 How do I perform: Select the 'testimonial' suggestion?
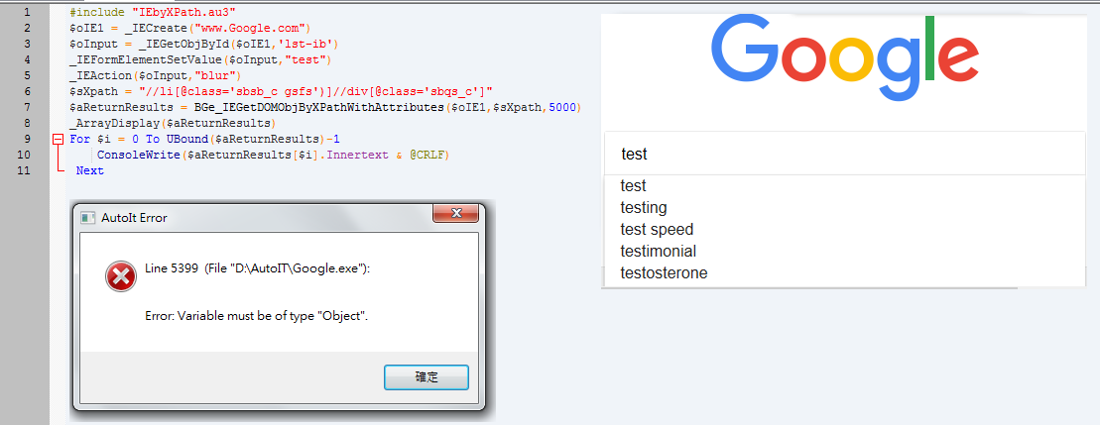tap(658, 251)
